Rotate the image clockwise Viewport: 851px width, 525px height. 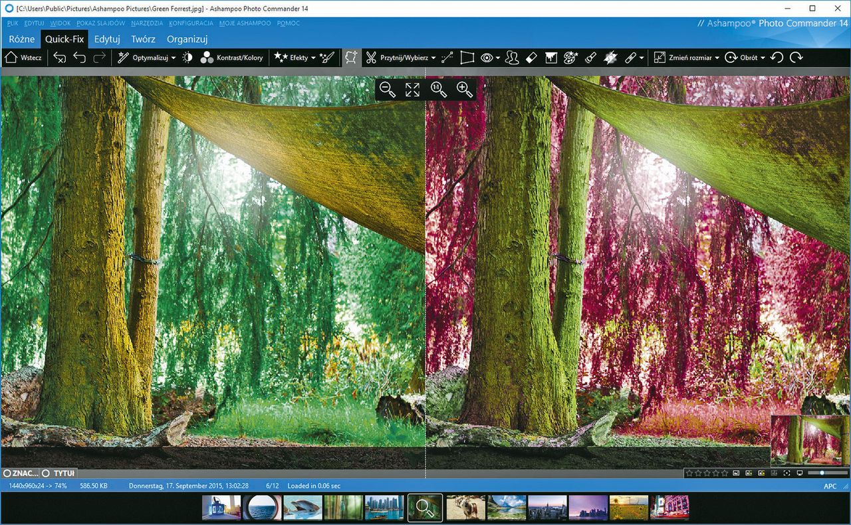pyautogui.click(x=796, y=58)
